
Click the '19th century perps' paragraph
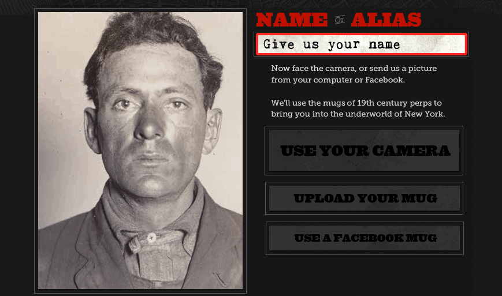pyautogui.click(x=358, y=108)
